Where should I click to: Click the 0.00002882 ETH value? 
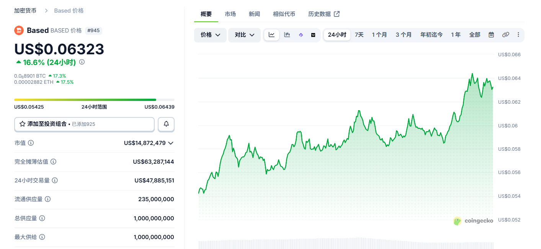coord(33,82)
